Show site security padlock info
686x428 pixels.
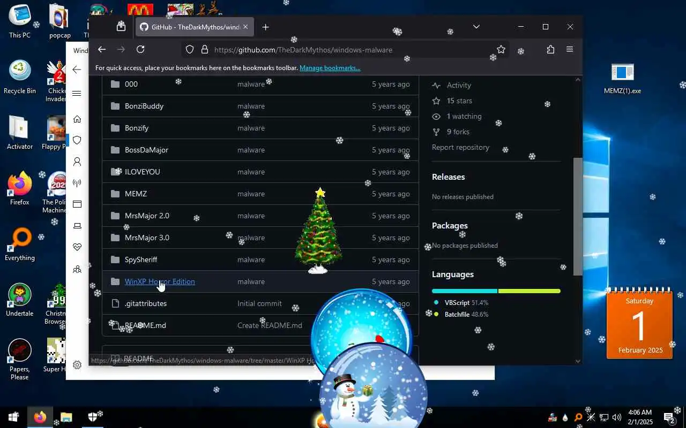point(204,49)
